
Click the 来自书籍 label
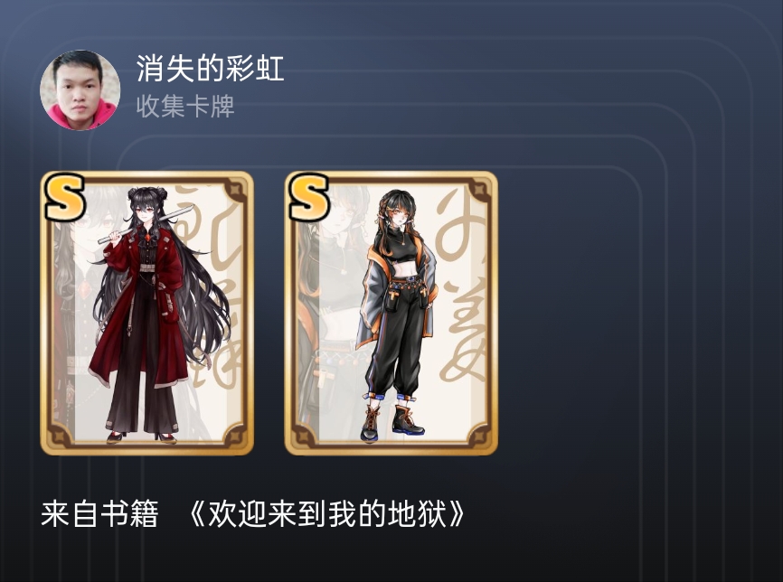(99, 514)
